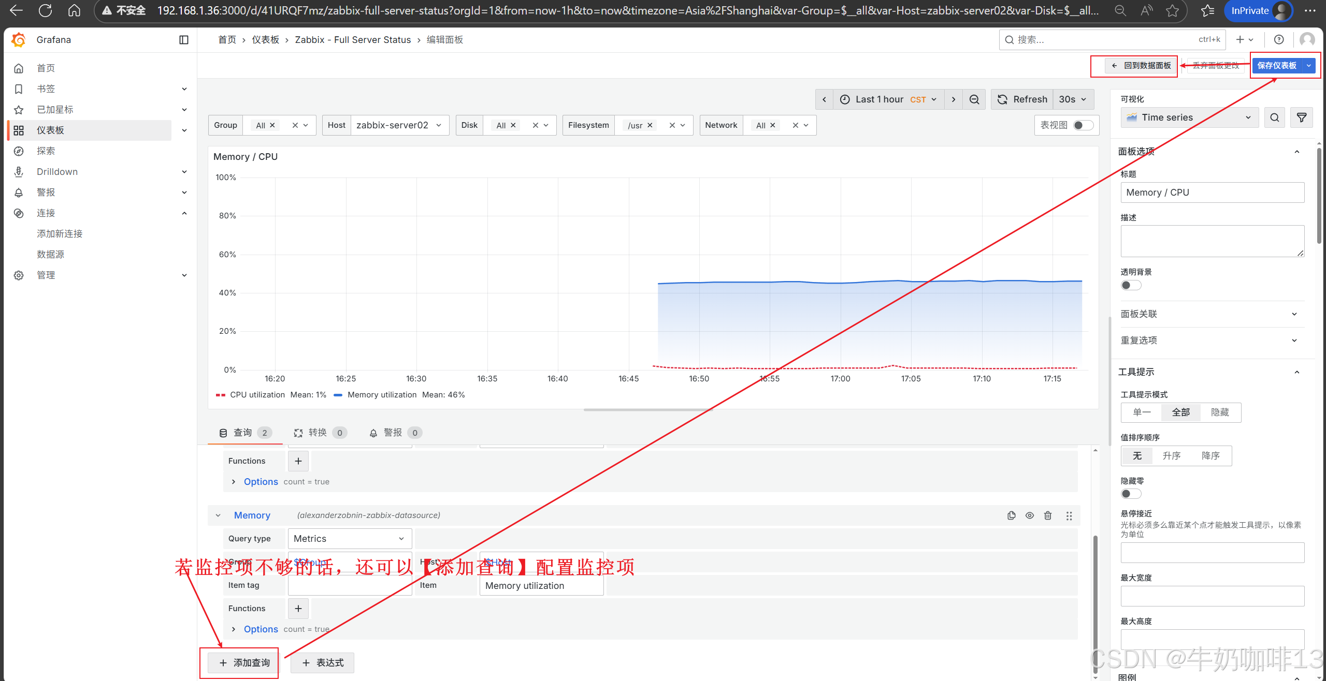Add a function to Memory query
This screenshot has height=681, width=1326.
(298, 609)
